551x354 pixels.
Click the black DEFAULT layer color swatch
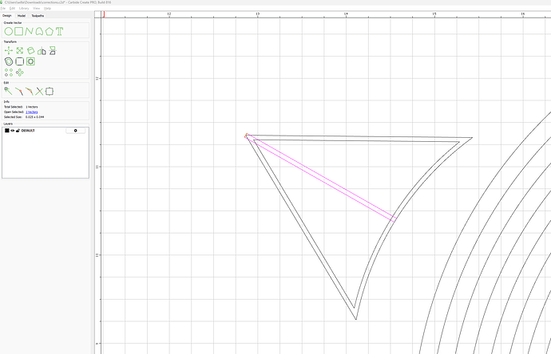(6, 130)
